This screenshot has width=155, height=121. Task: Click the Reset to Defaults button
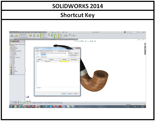click(x=73, y=55)
